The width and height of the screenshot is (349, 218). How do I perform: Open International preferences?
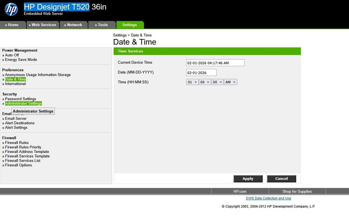[15, 84]
